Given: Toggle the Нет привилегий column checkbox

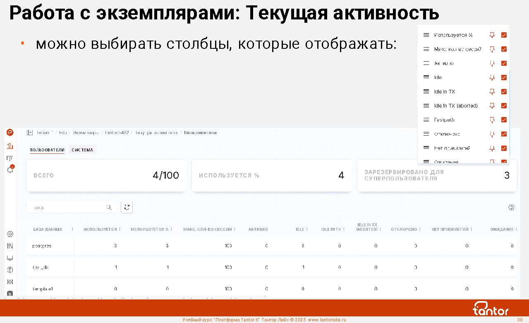Looking at the screenshot, I should click(x=504, y=148).
